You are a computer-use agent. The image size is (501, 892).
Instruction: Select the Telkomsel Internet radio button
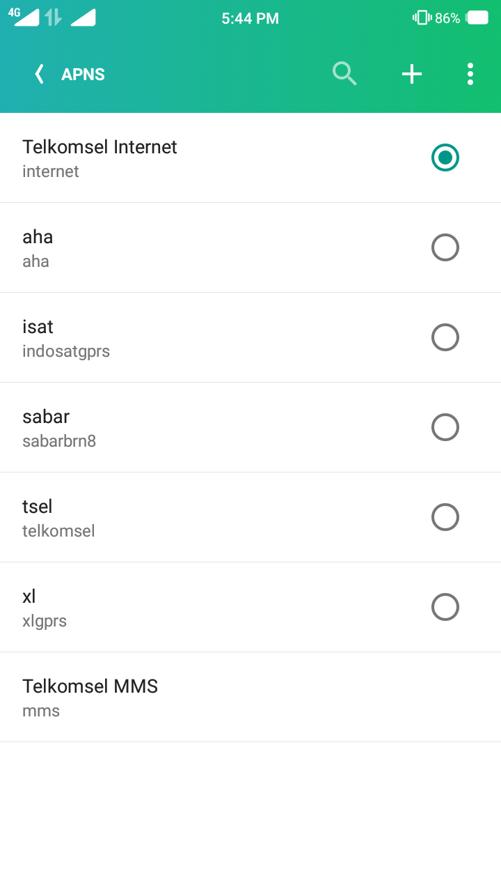coord(445,157)
